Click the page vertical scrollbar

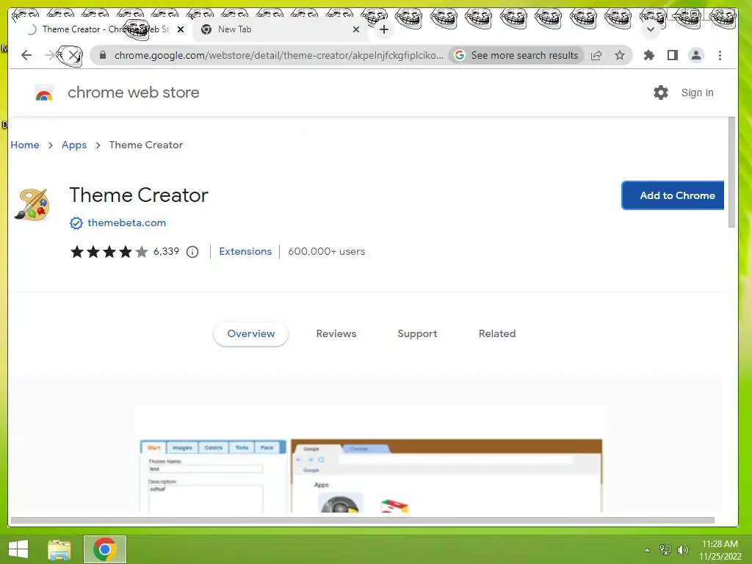pos(731,173)
